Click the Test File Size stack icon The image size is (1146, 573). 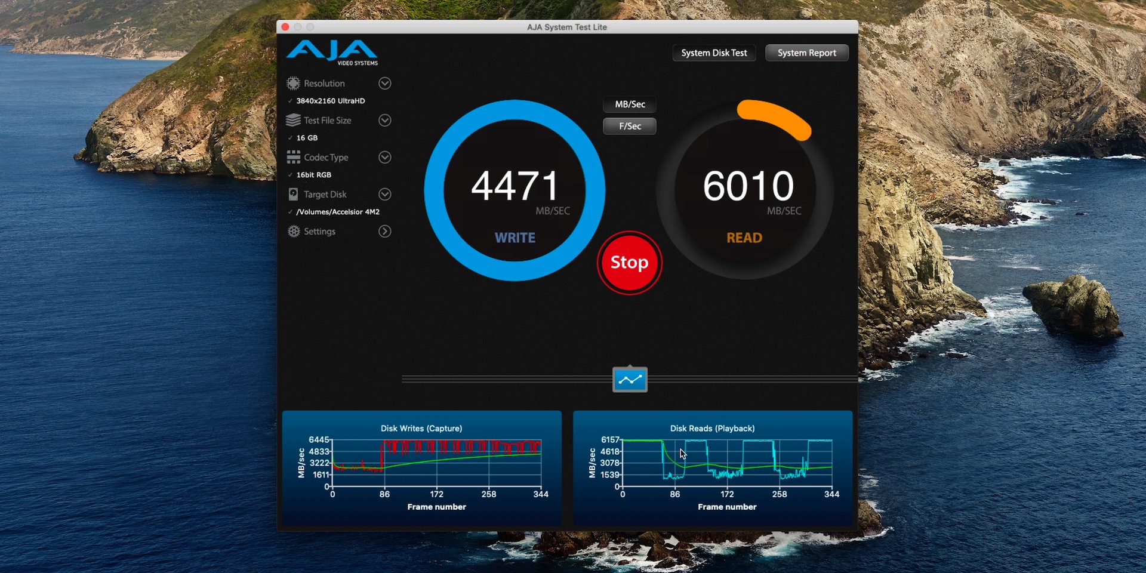[294, 120]
